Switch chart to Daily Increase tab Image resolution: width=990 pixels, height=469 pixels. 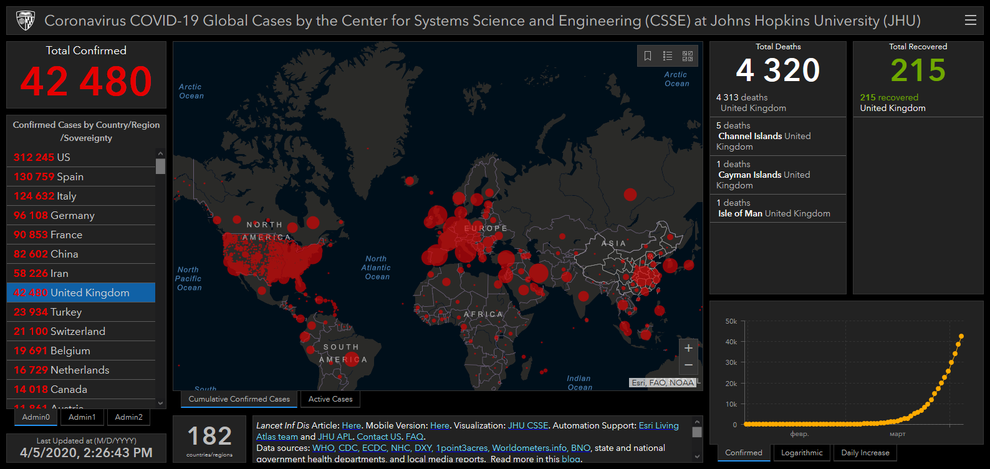click(x=865, y=453)
